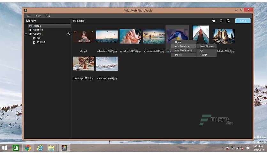Select the clouds-c...4665.jpg thumbnail
Viewport: 267px width, 154px height.
(107, 64)
